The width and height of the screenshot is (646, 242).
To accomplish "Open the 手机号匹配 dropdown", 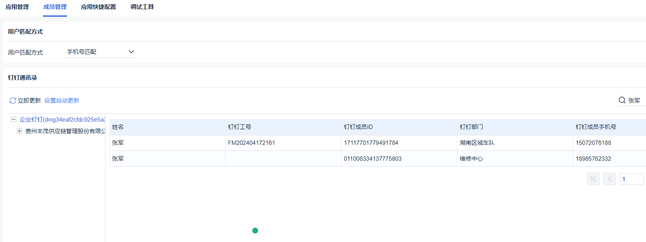I will (x=100, y=52).
